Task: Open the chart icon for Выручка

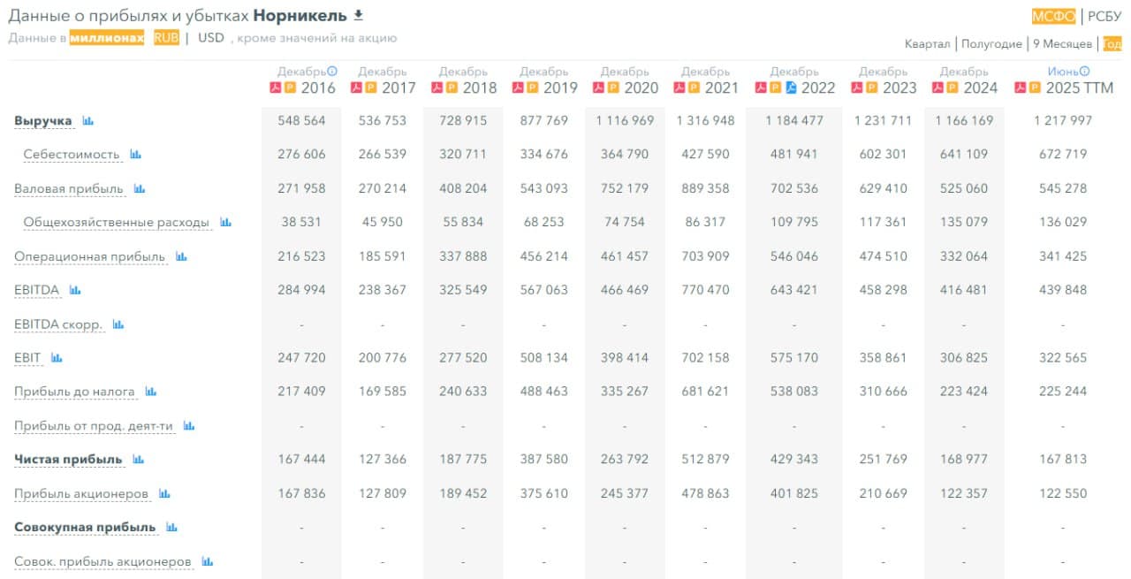Action: 88,120
